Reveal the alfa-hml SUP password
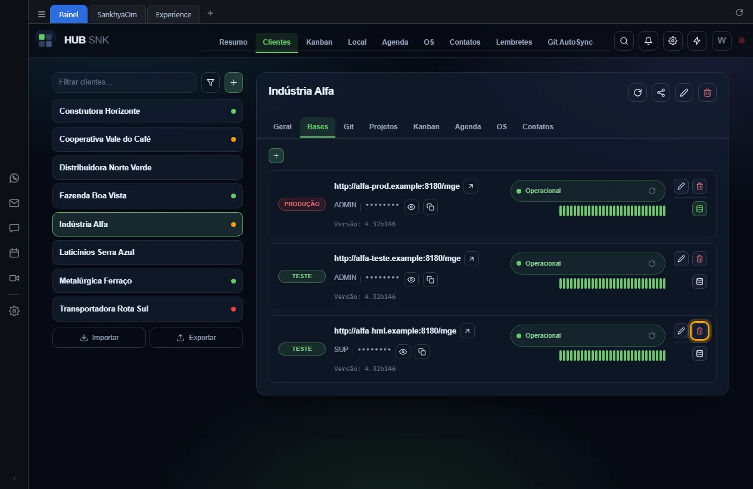Image resolution: width=753 pixels, height=489 pixels. point(403,352)
